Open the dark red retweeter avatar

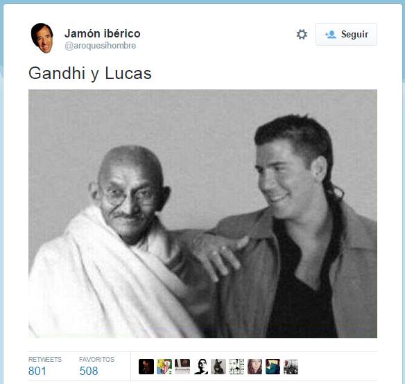146,367
